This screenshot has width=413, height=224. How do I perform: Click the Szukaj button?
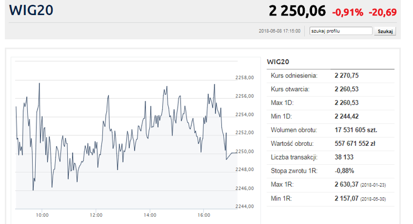385,31
